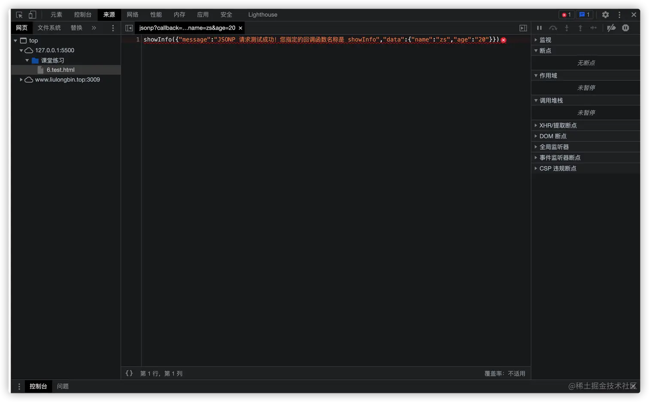The height and width of the screenshot is (402, 649).
Task: Open the 替换 navigator tab
Action: pos(76,28)
